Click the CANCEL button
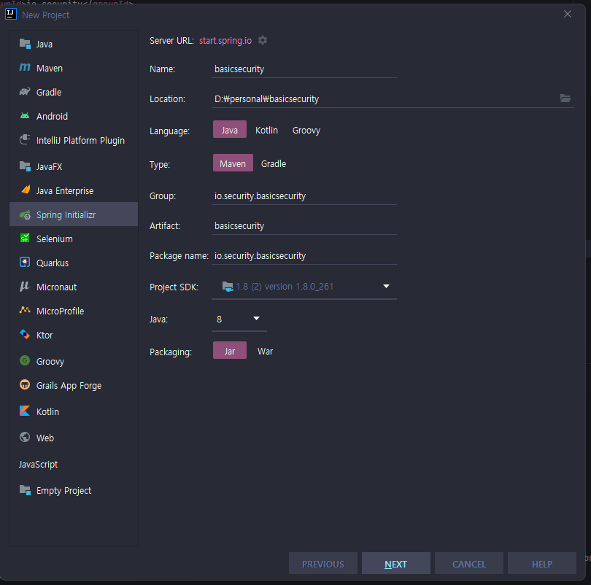The image size is (591, 585). click(469, 564)
